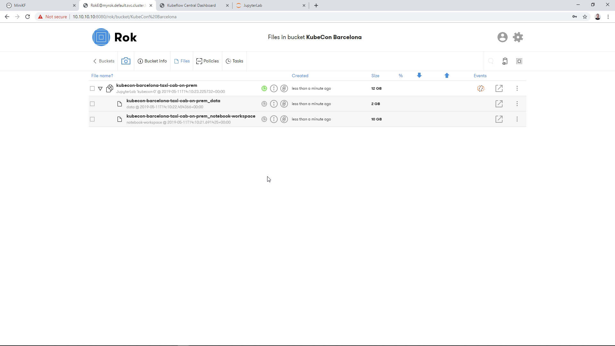This screenshot has width=615, height=346.
Task: Click the user account avatar icon
Action: click(502, 37)
